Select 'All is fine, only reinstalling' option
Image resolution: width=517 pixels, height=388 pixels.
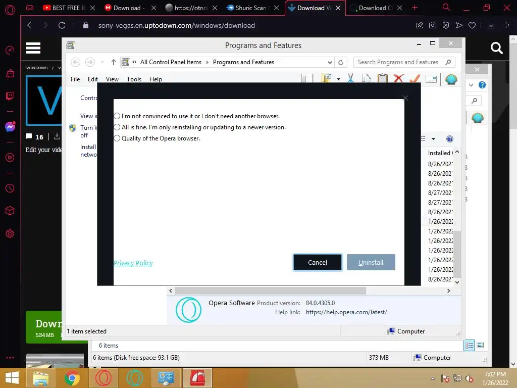pyautogui.click(x=117, y=127)
